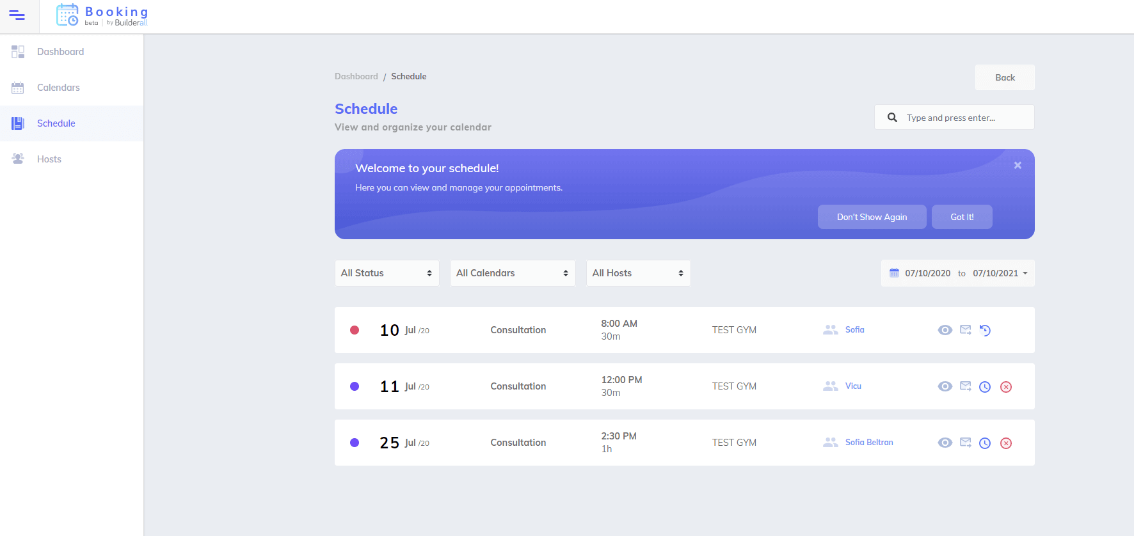View the Jul 25 appointment via the eye icon
Image resolution: width=1134 pixels, height=536 pixels.
(x=945, y=443)
